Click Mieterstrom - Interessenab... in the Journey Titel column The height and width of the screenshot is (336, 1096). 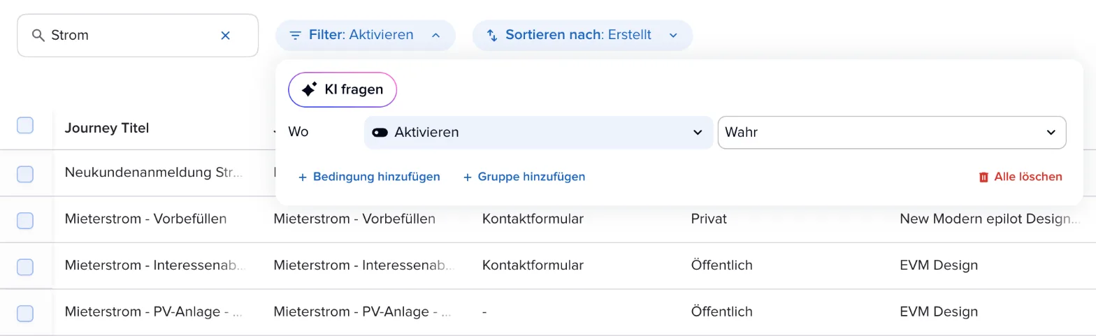pyautogui.click(x=154, y=265)
